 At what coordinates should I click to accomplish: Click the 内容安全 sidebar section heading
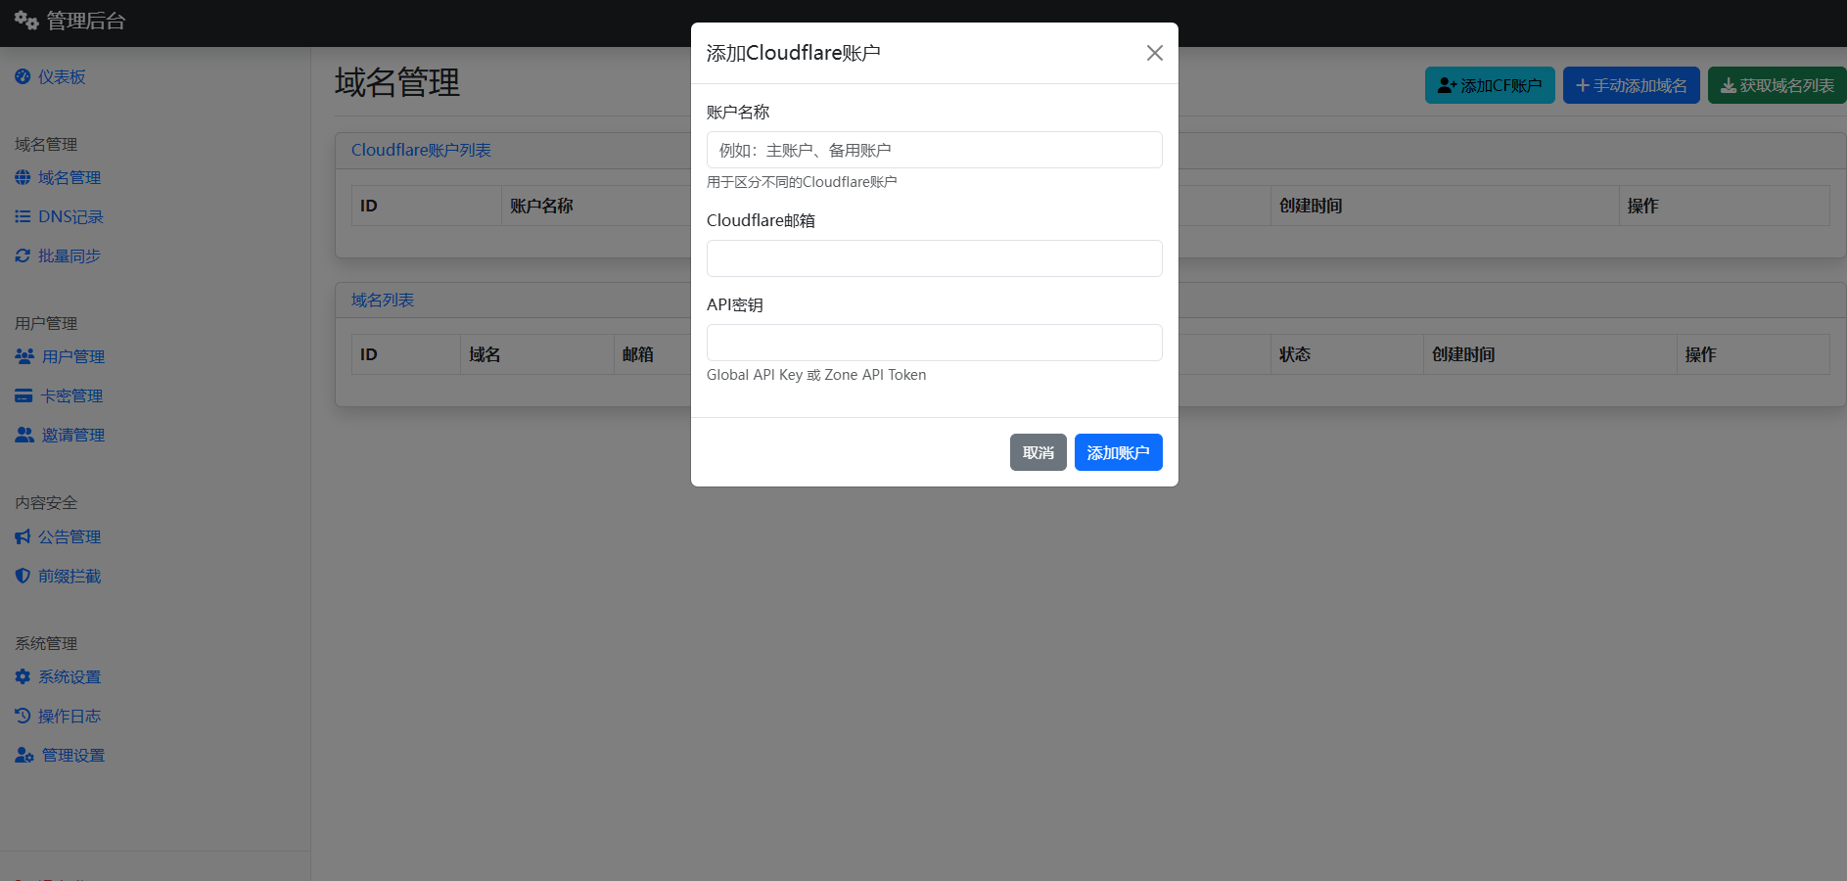click(46, 502)
